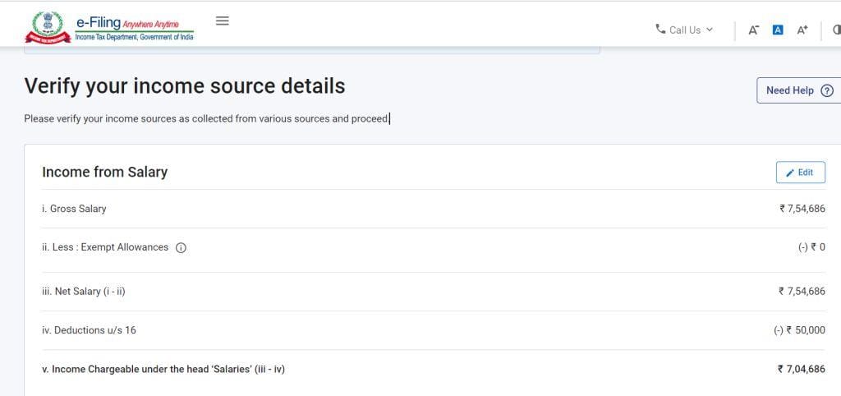Reset to default font size A
Image resolution: width=841 pixels, height=396 pixels.
click(778, 30)
